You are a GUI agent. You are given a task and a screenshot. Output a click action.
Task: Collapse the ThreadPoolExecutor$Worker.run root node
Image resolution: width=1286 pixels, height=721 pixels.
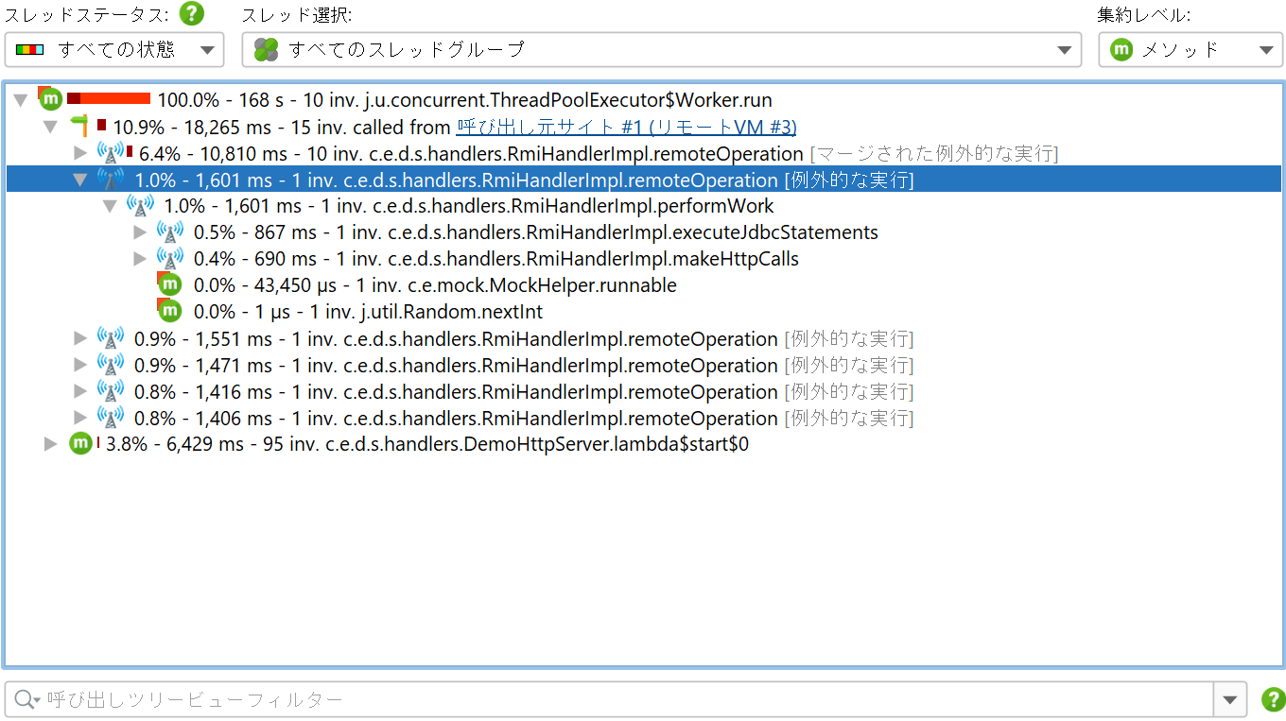[x=21, y=100]
